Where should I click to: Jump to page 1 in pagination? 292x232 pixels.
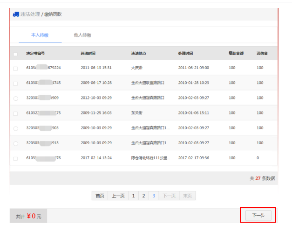tap(133, 196)
